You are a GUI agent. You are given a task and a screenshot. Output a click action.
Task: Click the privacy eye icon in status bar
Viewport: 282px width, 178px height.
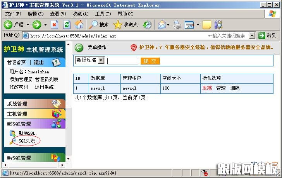pyautogui.click(x=205, y=173)
